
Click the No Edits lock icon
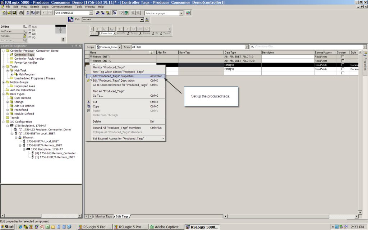coord(24,36)
